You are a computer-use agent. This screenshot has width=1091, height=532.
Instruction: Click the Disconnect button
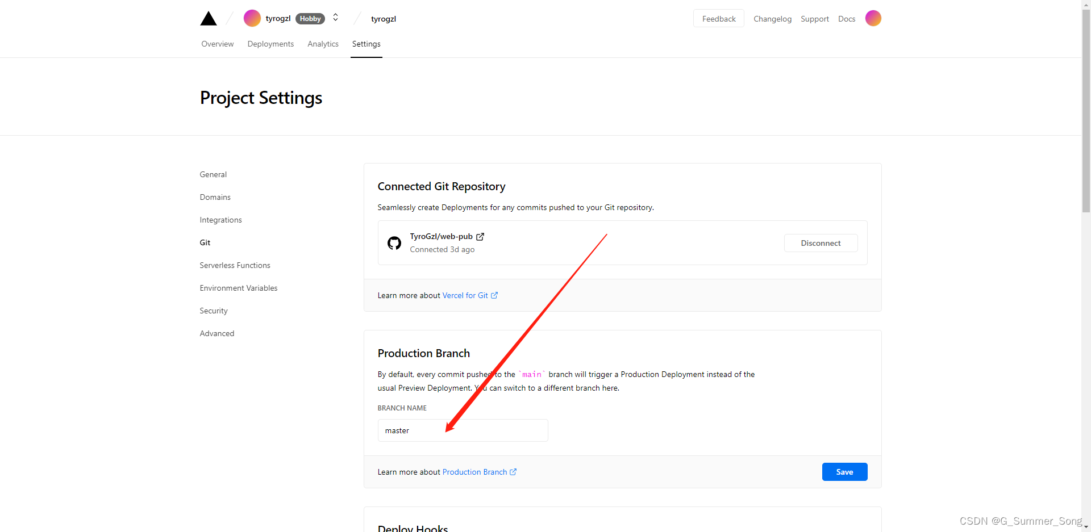[821, 243]
